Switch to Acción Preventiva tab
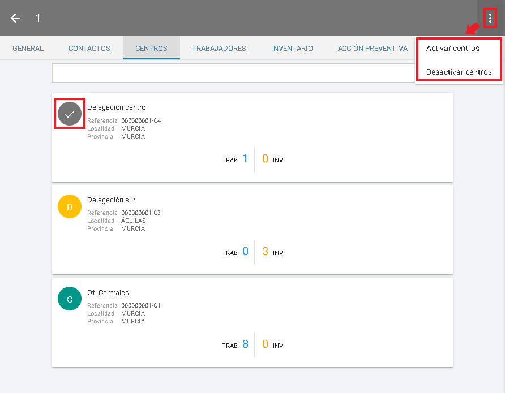505x393 pixels. [x=373, y=49]
